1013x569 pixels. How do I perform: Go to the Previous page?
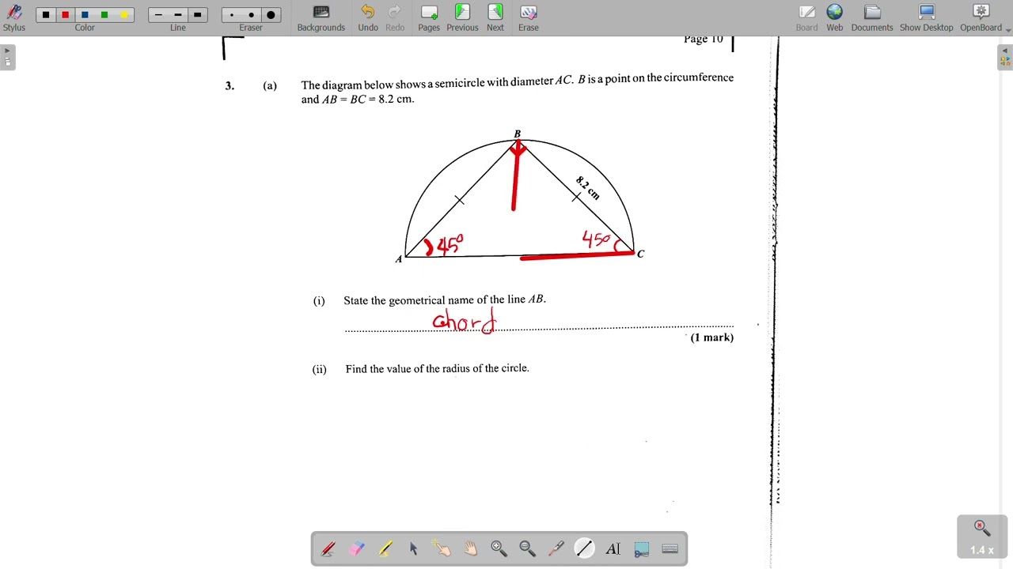[462, 18]
